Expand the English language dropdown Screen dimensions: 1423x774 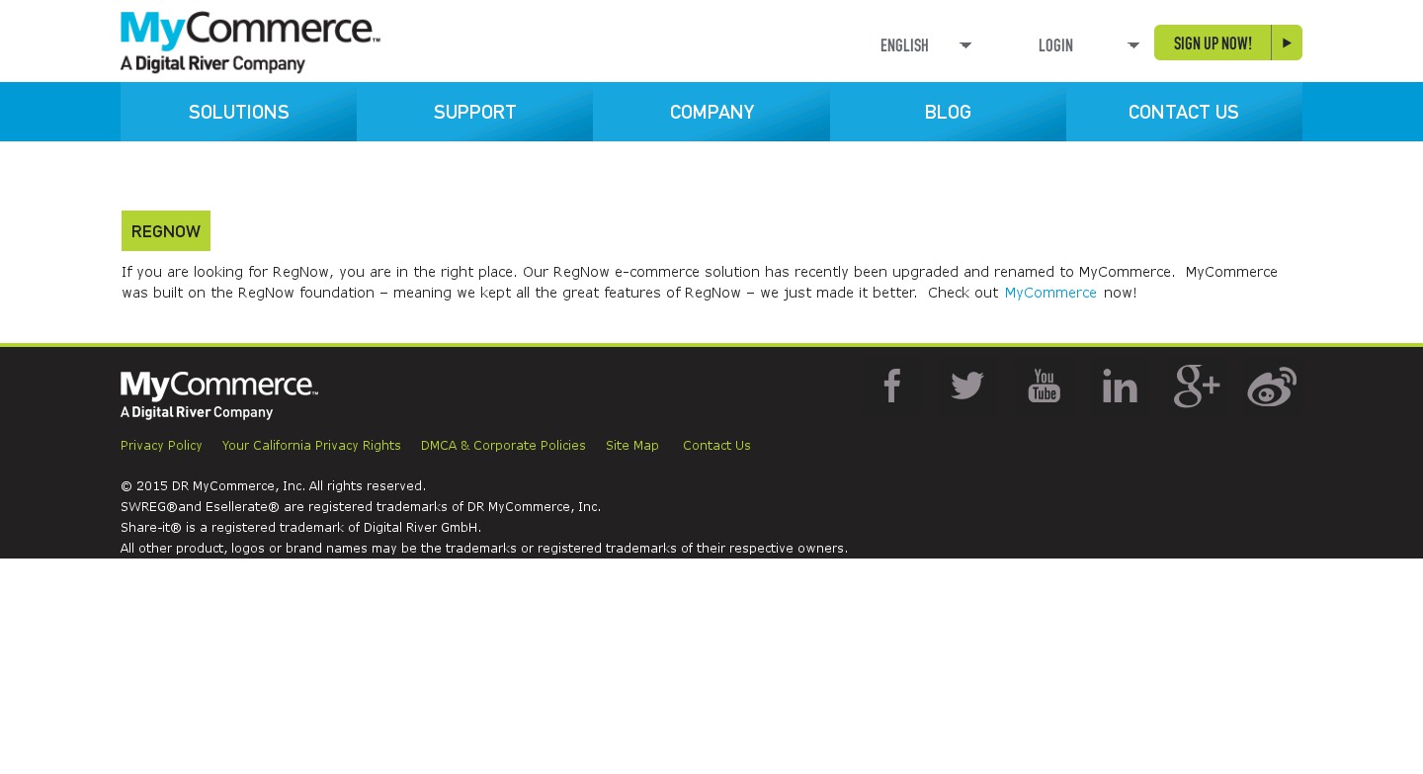click(925, 45)
